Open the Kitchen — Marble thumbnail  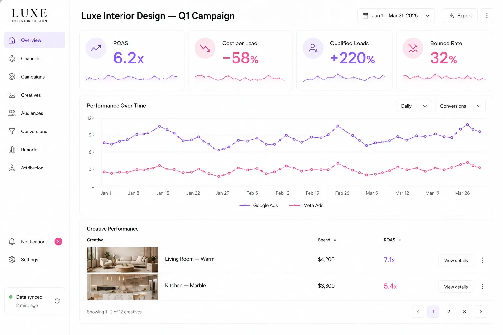pos(123,287)
